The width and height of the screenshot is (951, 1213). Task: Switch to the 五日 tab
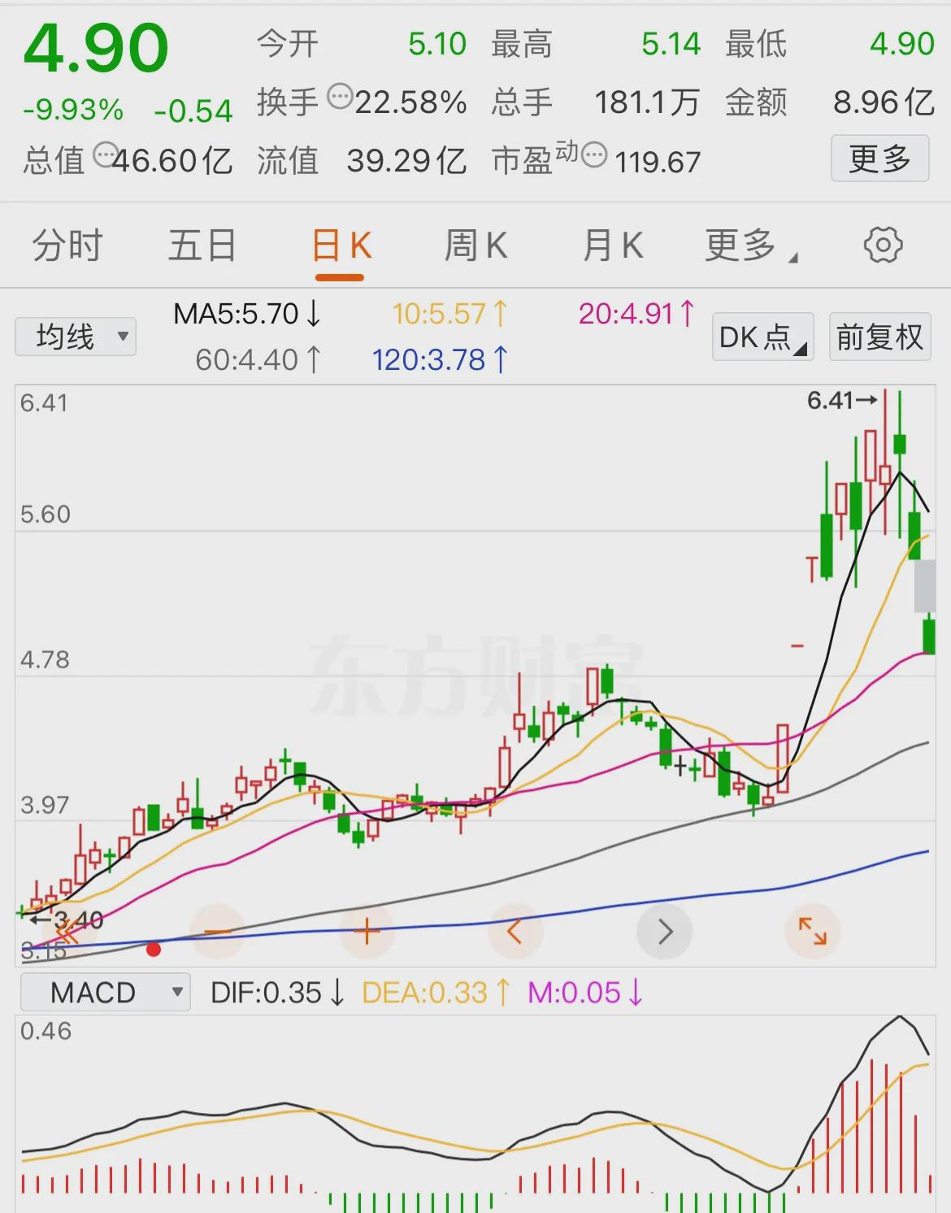coord(202,246)
